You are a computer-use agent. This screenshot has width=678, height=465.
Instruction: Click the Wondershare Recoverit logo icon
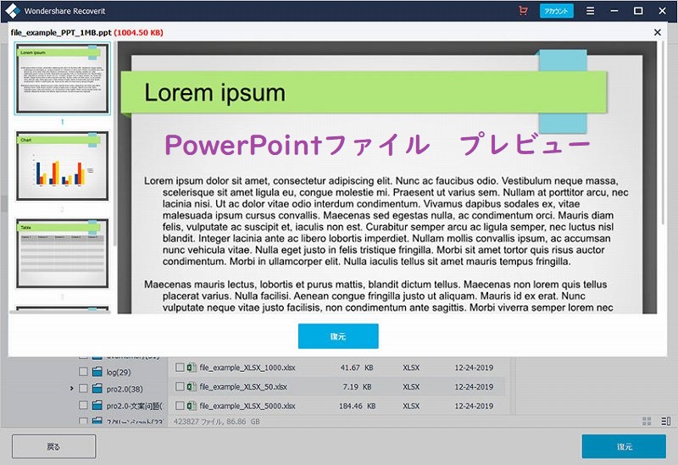12,11
